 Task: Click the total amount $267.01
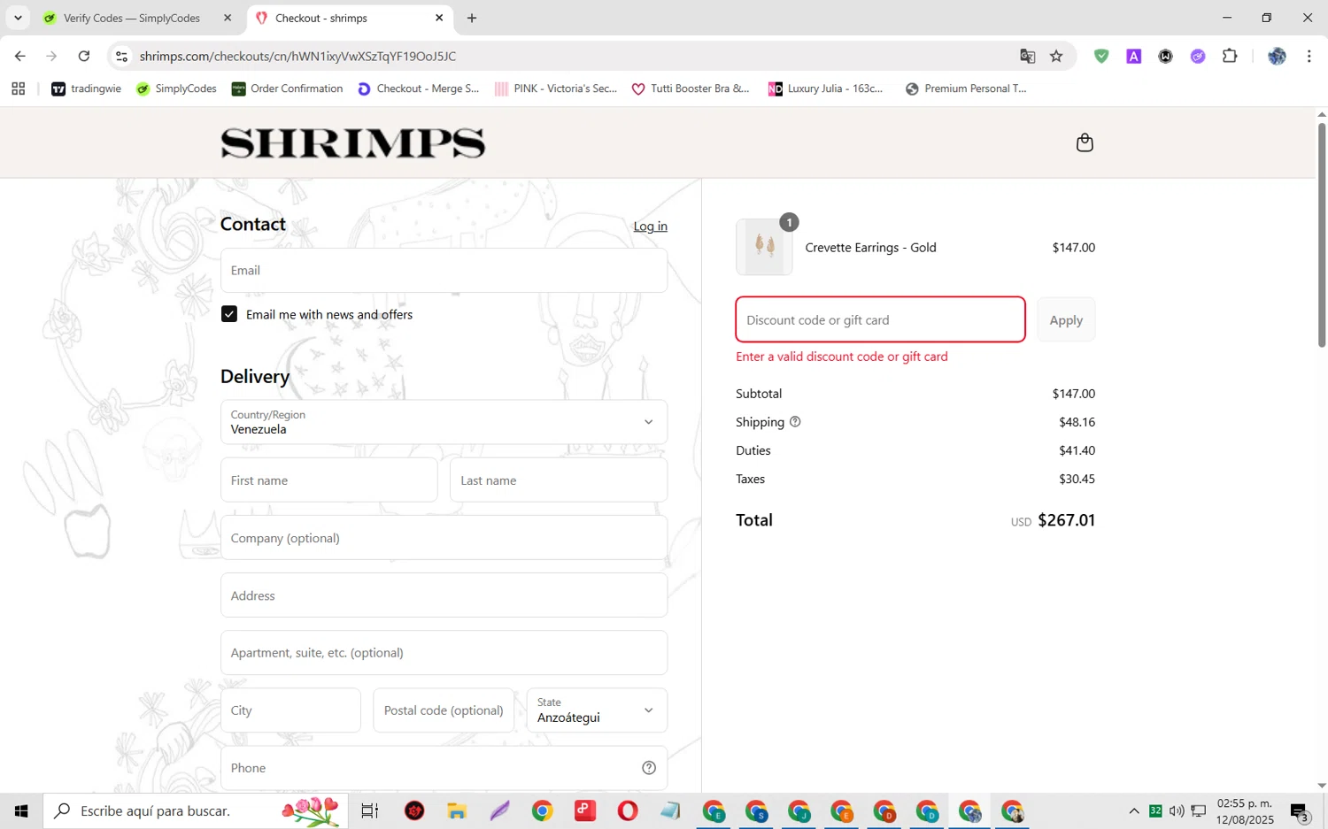point(1066,520)
